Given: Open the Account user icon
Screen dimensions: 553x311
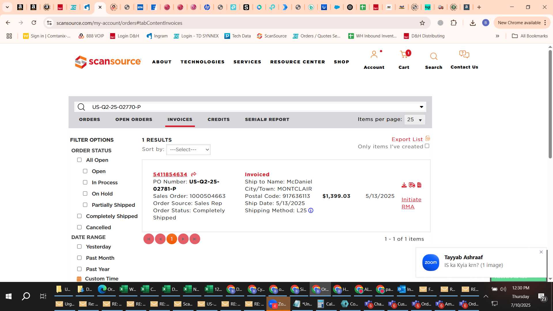Looking at the screenshot, I should pyautogui.click(x=374, y=54).
